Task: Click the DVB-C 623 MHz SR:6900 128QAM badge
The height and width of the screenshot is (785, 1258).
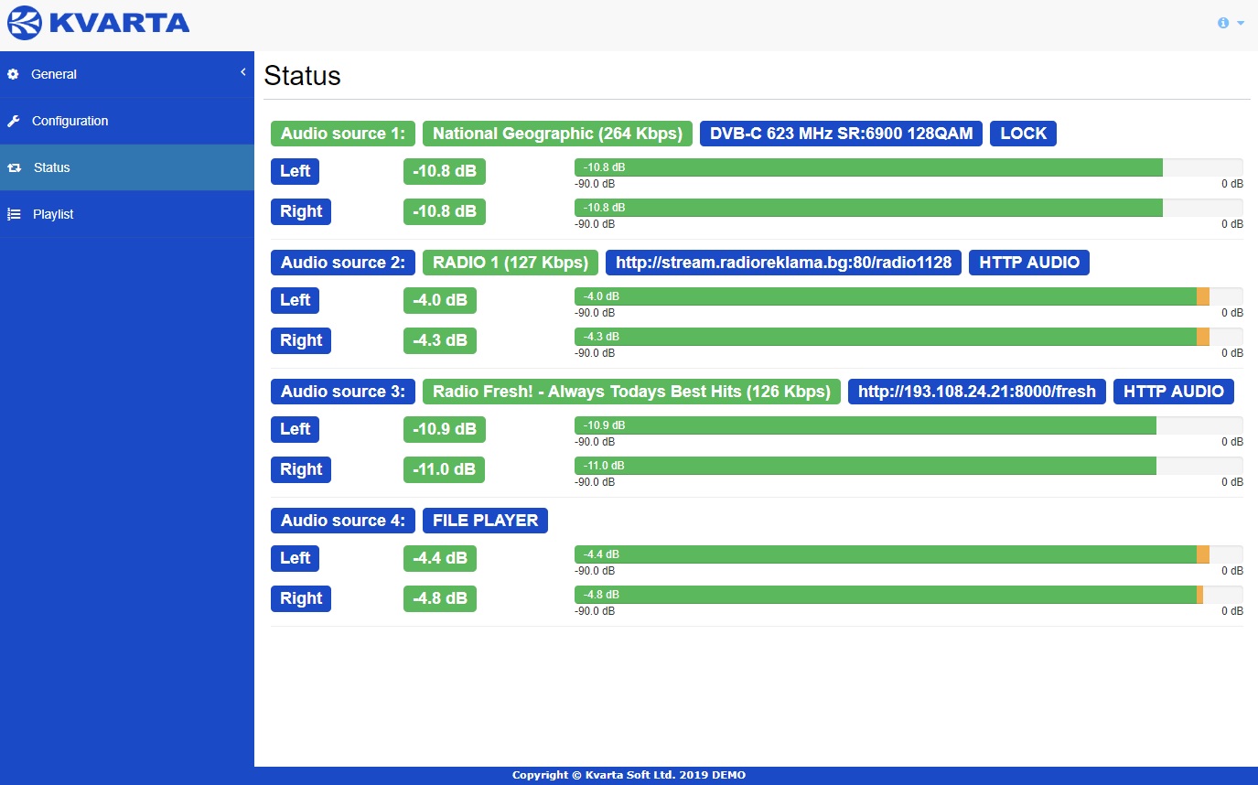Action: tap(842, 134)
